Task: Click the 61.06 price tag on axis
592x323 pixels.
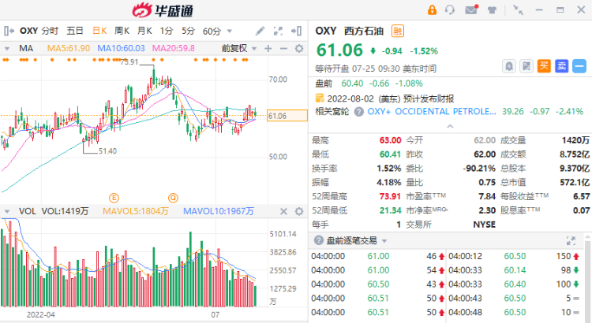Action: 287,116
